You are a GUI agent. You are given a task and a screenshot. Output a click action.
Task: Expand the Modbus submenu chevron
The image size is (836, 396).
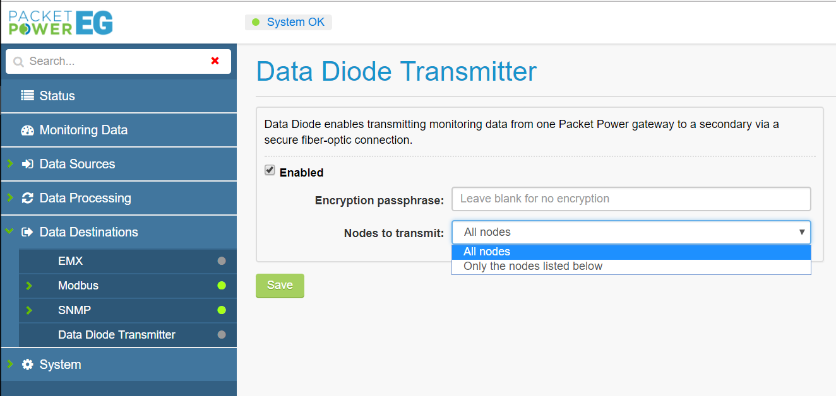[29, 286]
